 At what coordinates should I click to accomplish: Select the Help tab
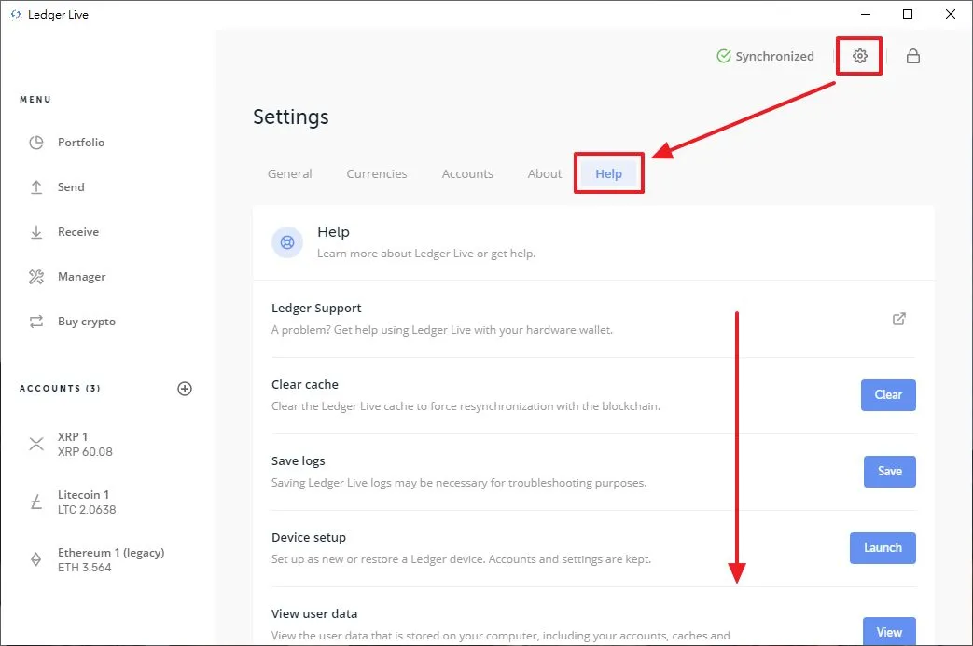tap(609, 173)
